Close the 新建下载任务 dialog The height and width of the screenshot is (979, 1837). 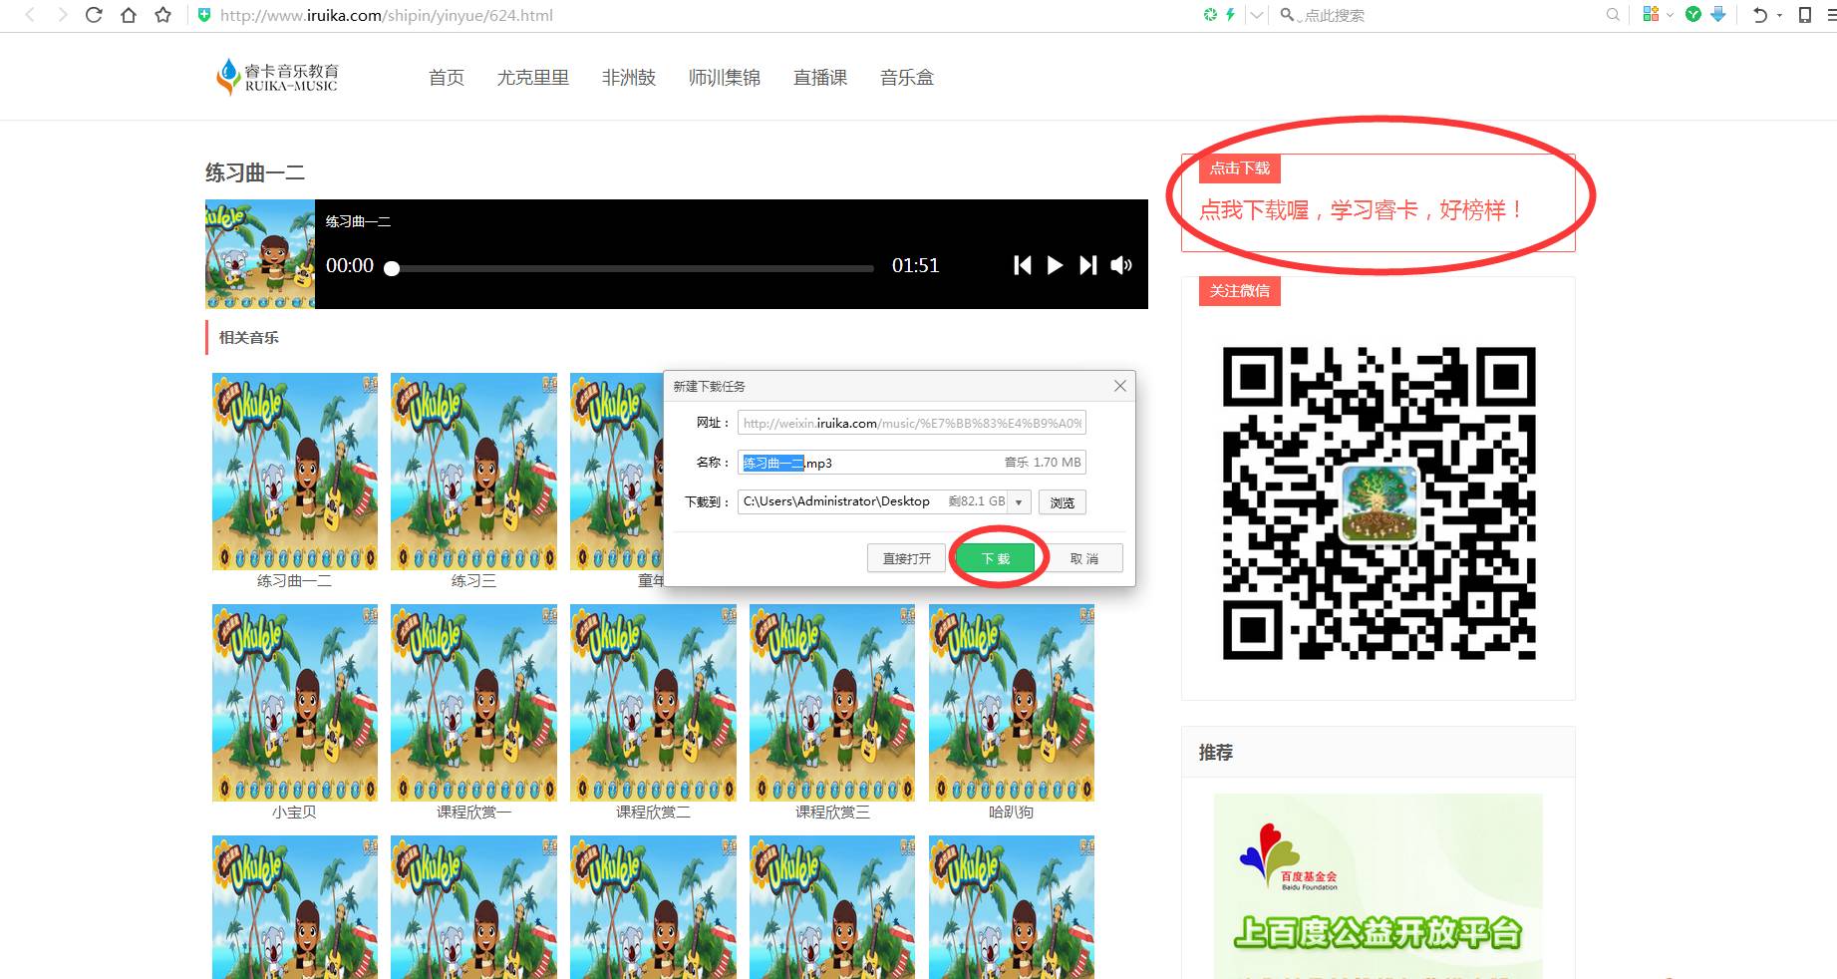(x=1120, y=386)
